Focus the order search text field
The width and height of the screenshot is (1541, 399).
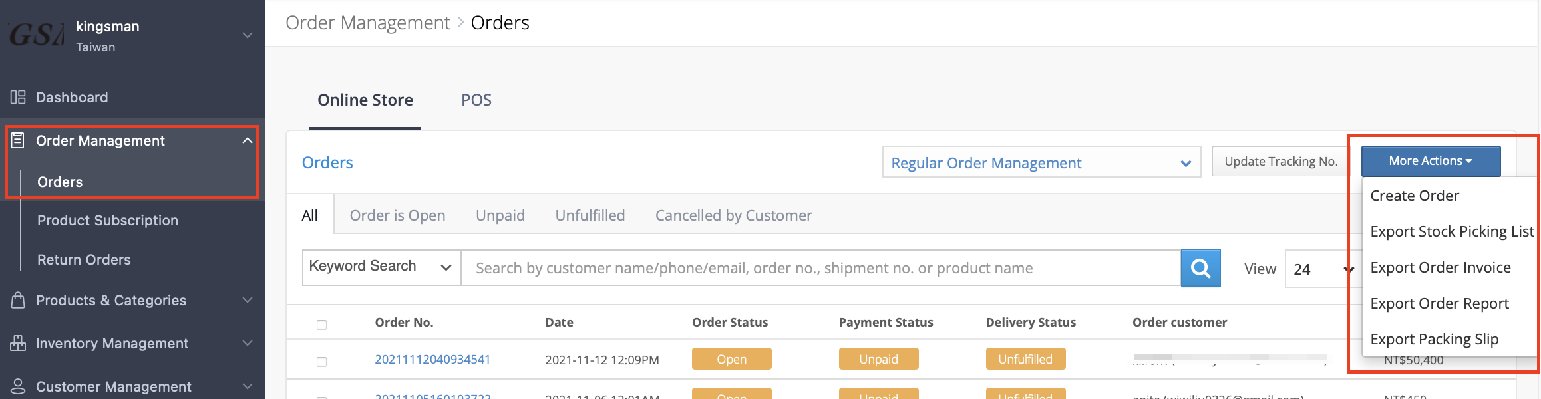pos(821,268)
